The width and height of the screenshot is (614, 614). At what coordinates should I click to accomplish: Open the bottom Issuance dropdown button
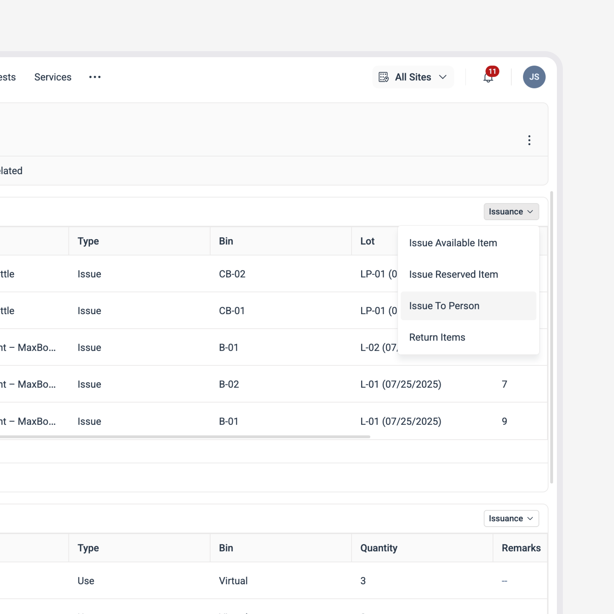click(511, 518)
